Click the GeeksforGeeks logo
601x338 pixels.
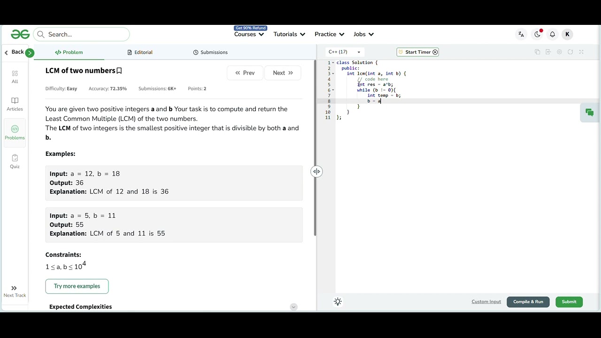(20, 34)
